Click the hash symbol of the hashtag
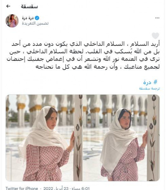This screenshot has height=190, width=166. click(155, 82)
